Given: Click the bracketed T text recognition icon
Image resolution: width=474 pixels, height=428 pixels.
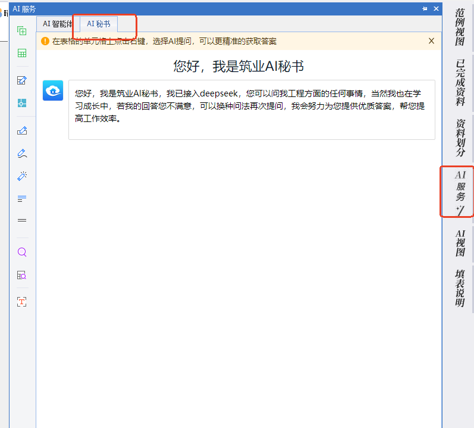Looking at the screenshot, I should tap(22, 302).
